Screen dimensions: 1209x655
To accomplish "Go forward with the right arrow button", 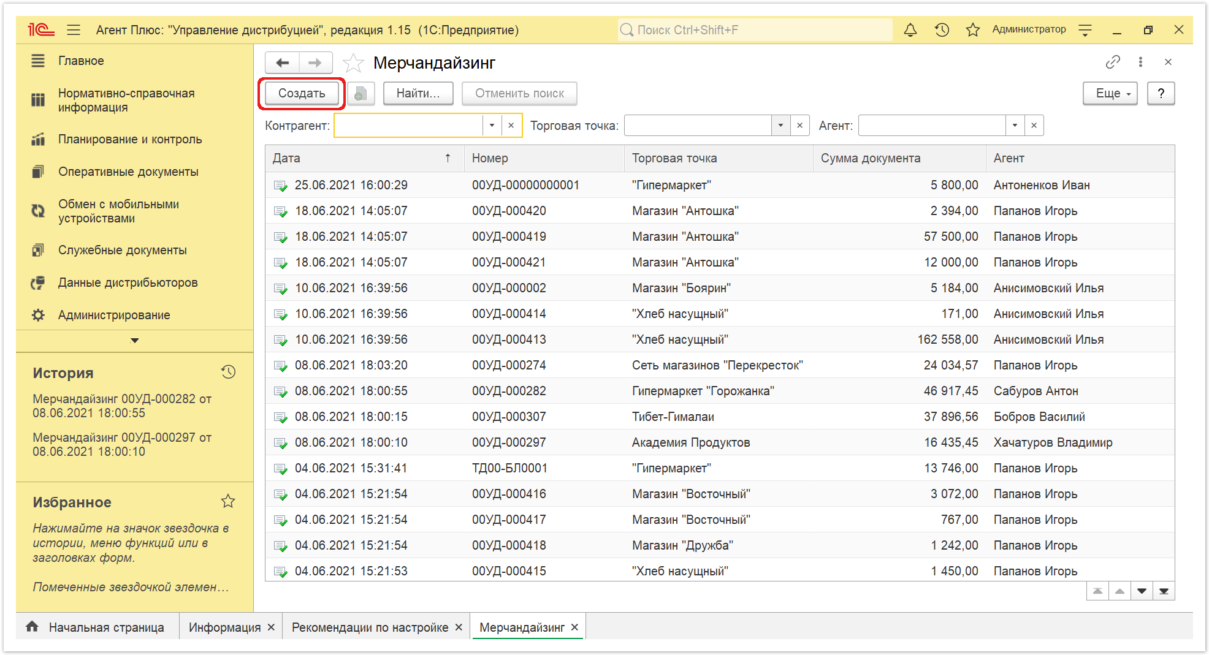I will coord(315,62).
